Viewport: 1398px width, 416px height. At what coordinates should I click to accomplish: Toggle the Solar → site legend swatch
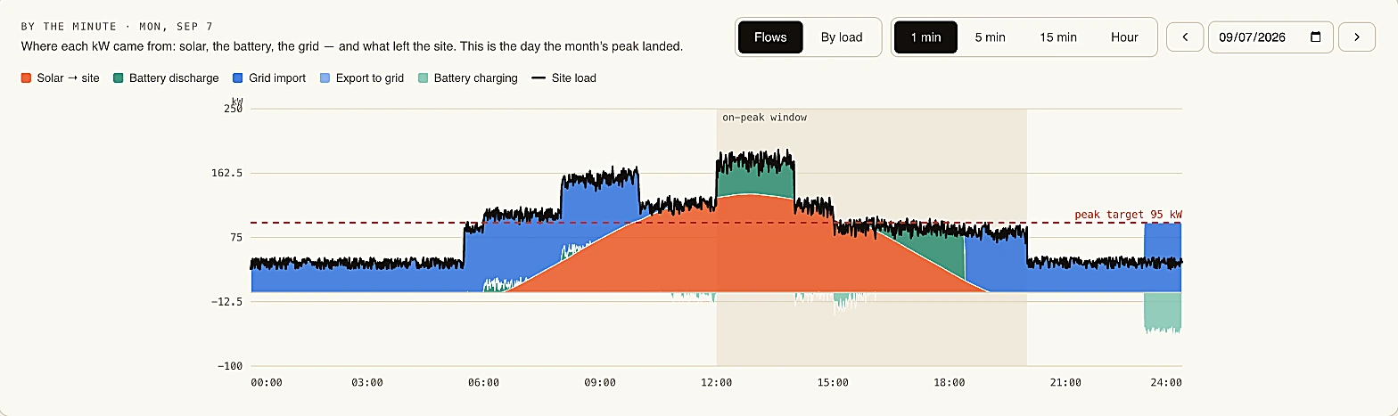click(27, 78)
